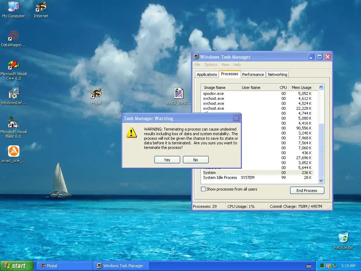Select the Recycle Bin icon
The height and width of the screenshot is (271, 361).
point(343,241)
